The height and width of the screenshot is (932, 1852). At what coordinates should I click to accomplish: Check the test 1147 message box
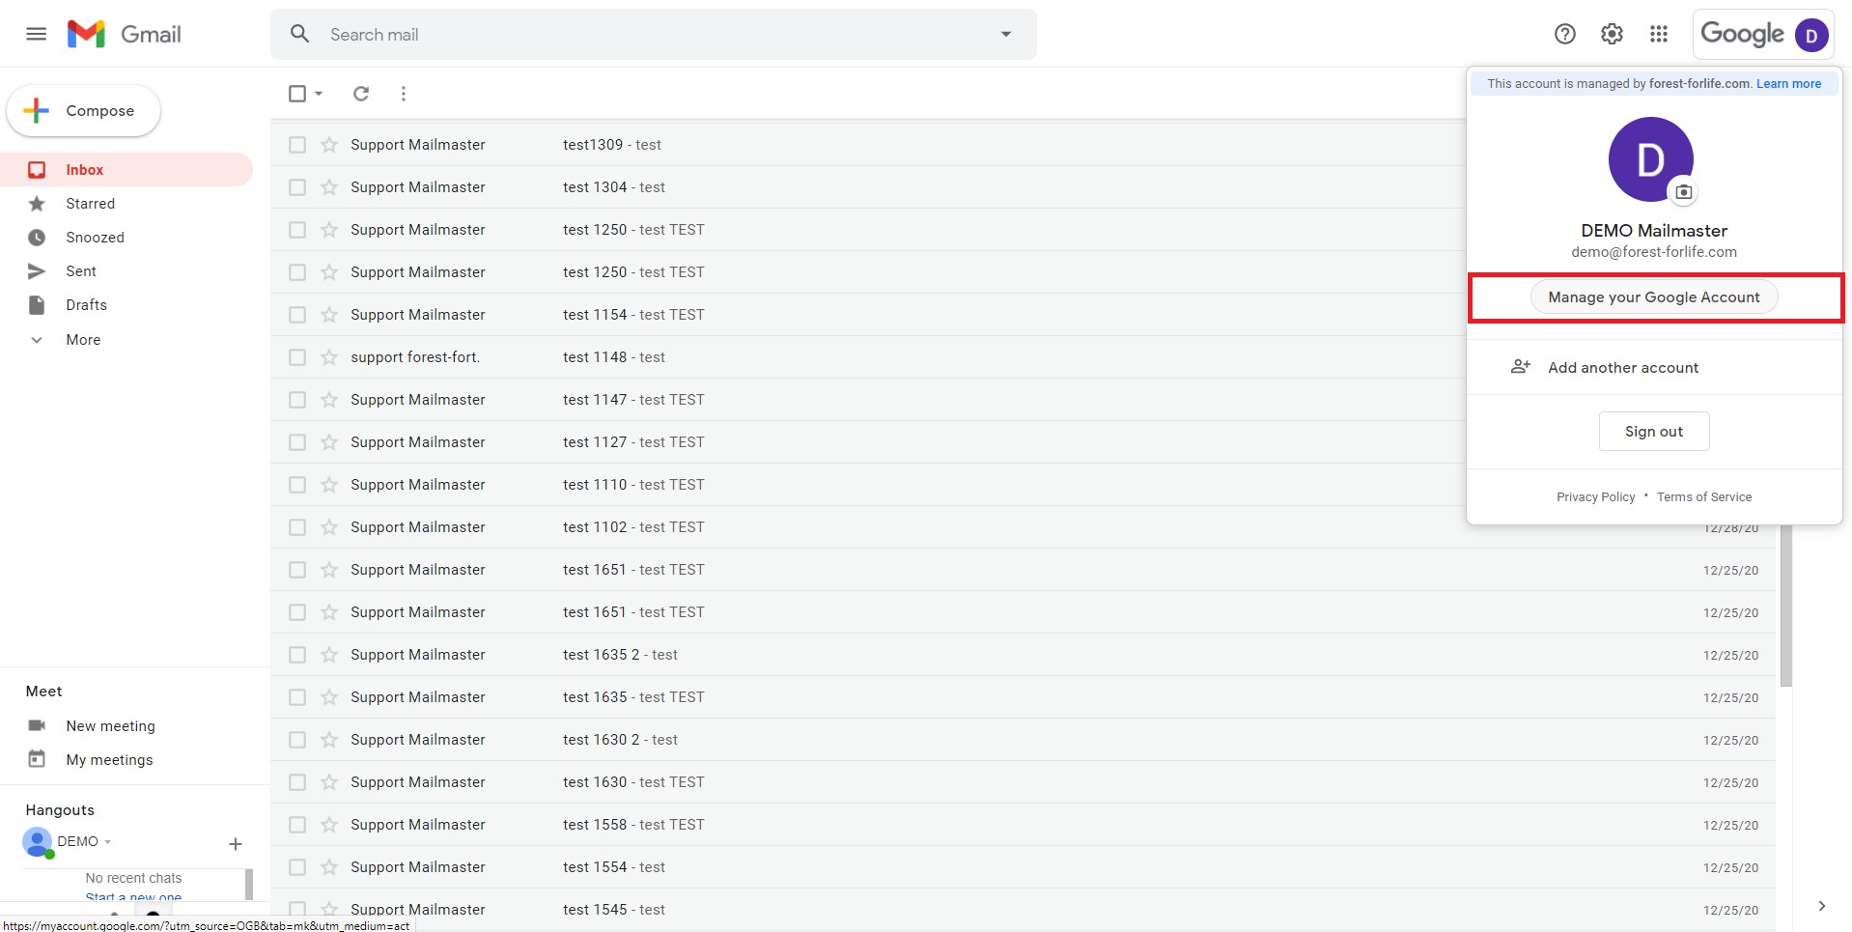[x=297, y=400]
